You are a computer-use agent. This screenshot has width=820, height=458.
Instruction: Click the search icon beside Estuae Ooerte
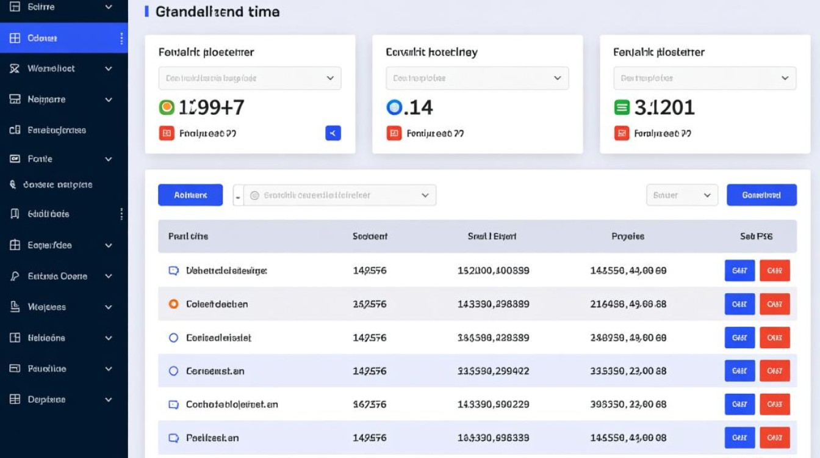tap(15, 276)
